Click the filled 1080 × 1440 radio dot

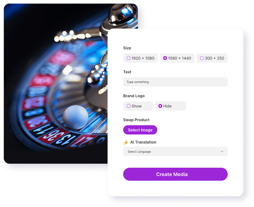165,58
